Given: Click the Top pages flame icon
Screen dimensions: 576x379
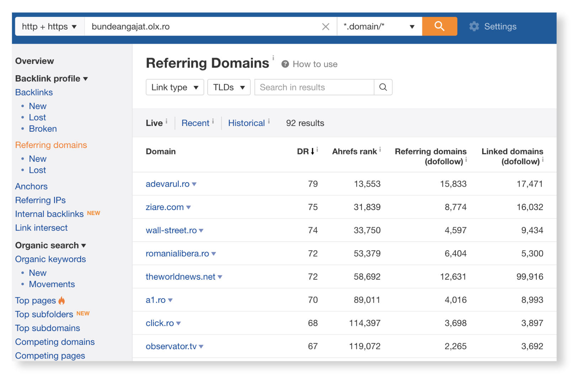Looking at the screenshot, I should click(62, 301).
